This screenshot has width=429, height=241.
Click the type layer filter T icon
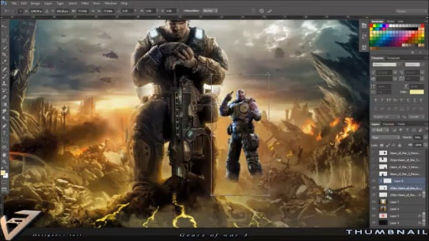407,130
